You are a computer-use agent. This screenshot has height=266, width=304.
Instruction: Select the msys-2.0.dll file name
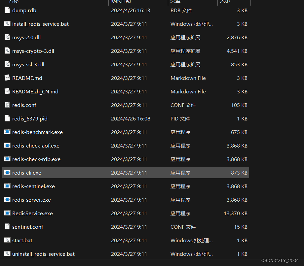26,38
